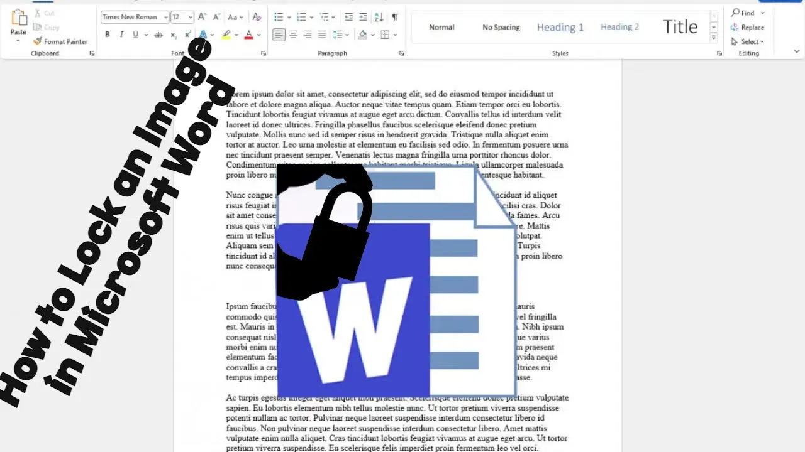The width and height of the screenshot is (805, 452).
Task: Apply multilevel list icon
Action: click(323, 17)
